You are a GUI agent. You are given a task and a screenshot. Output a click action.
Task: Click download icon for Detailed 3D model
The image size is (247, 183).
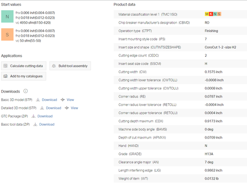pyautogui.click(x=42, y=108)
